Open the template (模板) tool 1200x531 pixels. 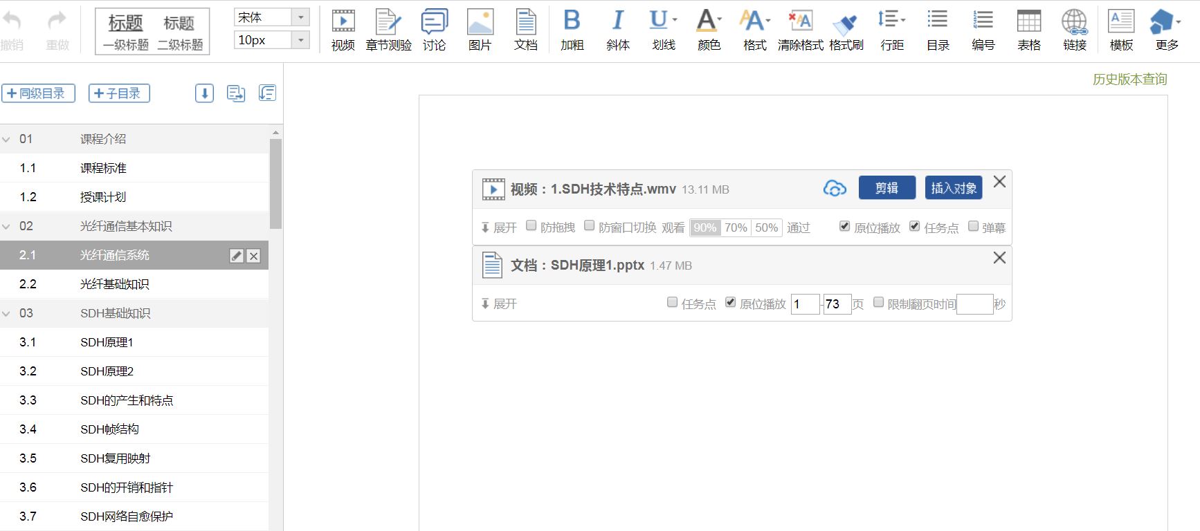coord(1121,30)
